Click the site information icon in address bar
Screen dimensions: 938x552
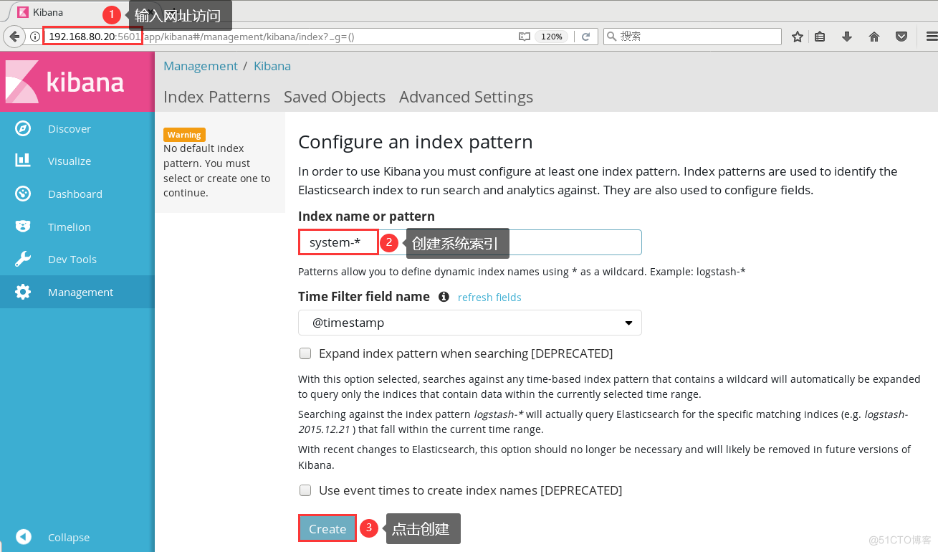coord(34,37)
